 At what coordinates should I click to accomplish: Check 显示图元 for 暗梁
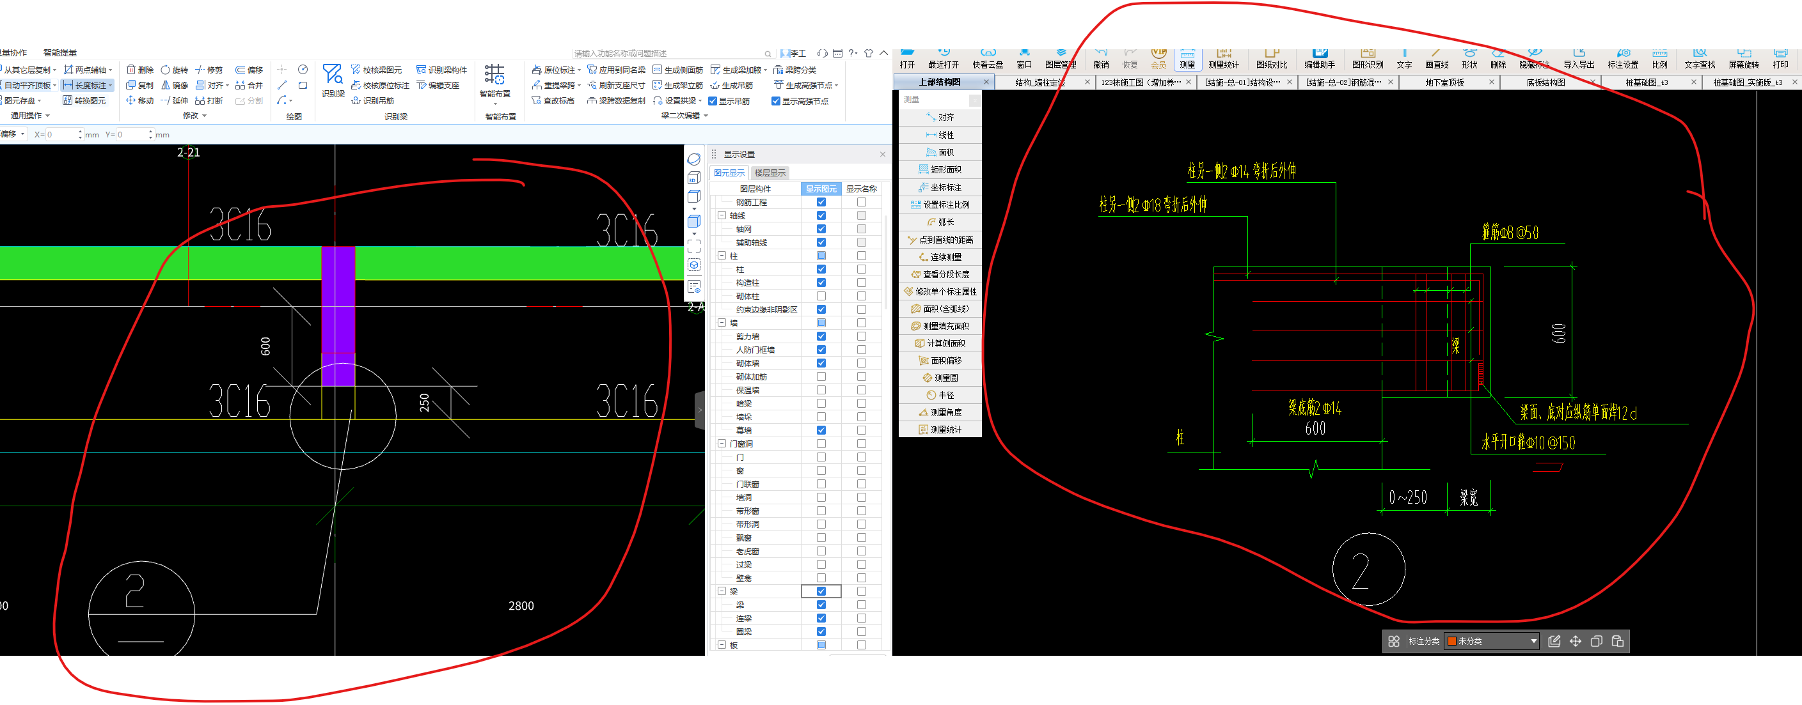(821, 403)
